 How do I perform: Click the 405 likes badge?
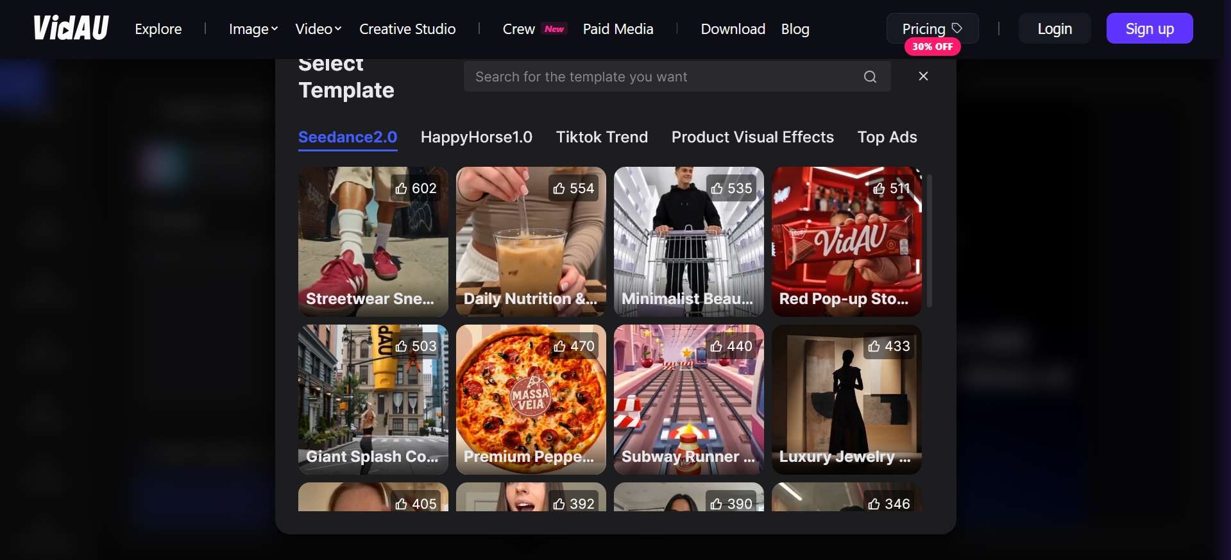click(x=416, y=502)
